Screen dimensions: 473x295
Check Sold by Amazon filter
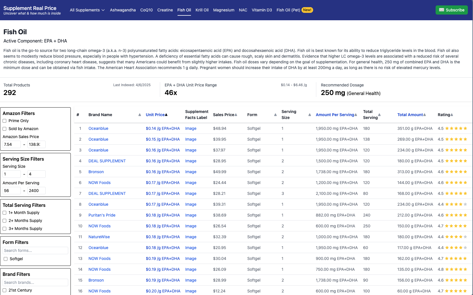pyautogui.click(x=5, y=129)
